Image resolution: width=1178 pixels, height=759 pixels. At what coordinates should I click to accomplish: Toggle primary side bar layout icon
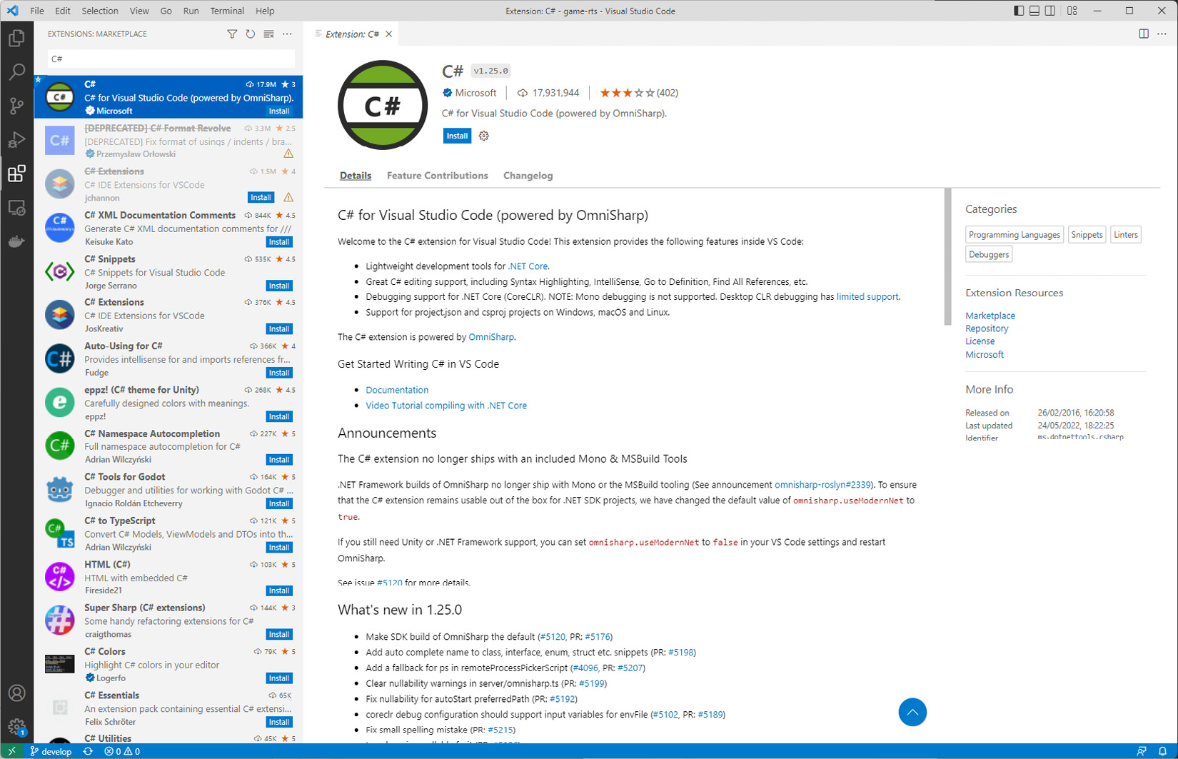point(1019,11)
